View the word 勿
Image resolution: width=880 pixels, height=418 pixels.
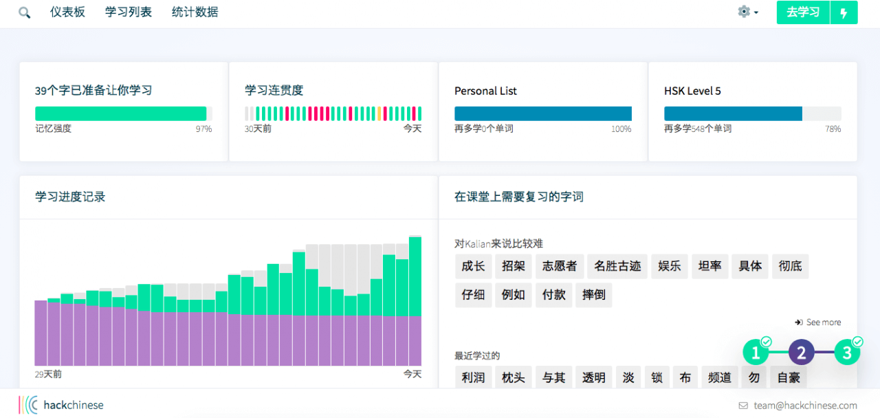[753, 377]
